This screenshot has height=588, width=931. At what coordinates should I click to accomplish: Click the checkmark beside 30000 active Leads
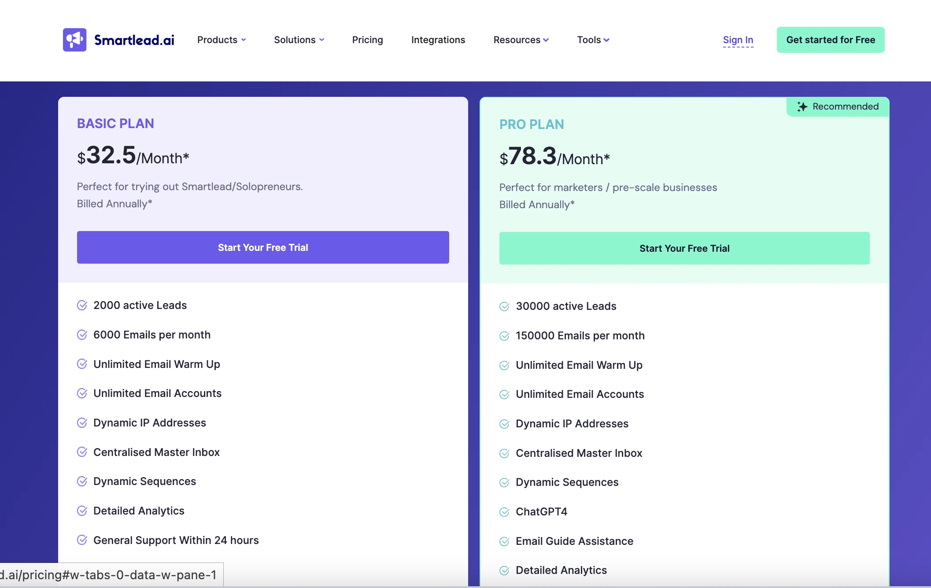click(x=505, y=306)
